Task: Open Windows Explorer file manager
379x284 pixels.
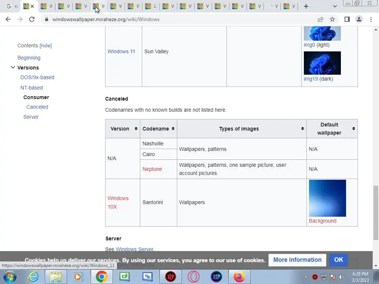Action: pos(56,277)
